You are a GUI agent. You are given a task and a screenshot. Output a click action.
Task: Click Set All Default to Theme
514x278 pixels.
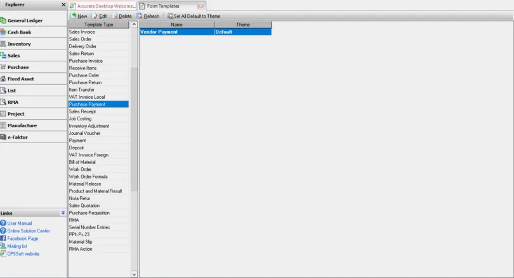[x=194, y=15]
